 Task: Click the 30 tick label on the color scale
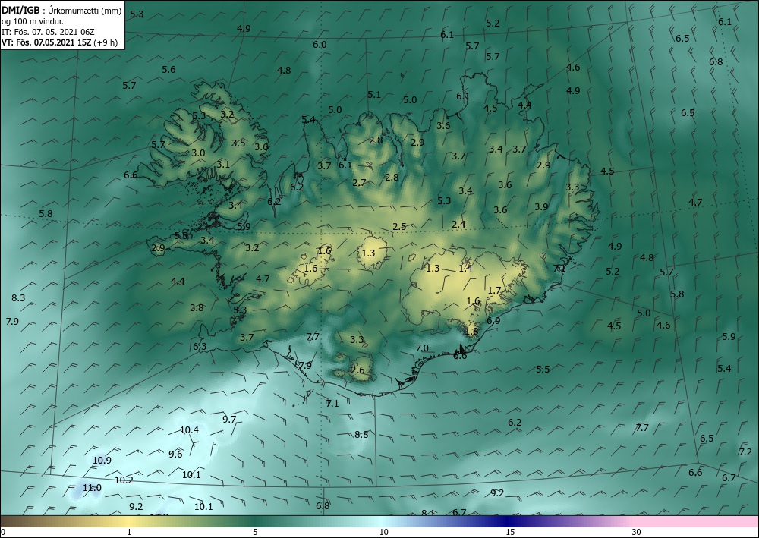[637, 533]
